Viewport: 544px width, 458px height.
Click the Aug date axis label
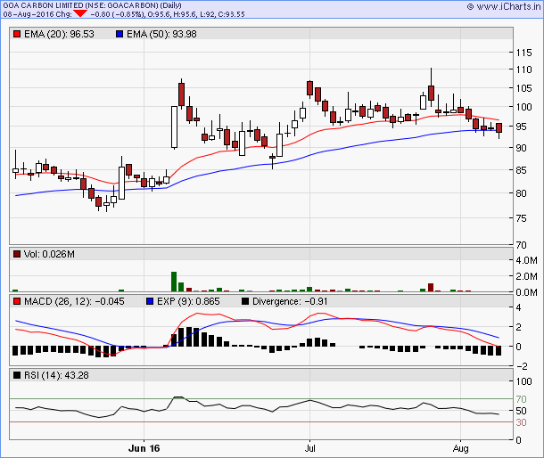460,448
